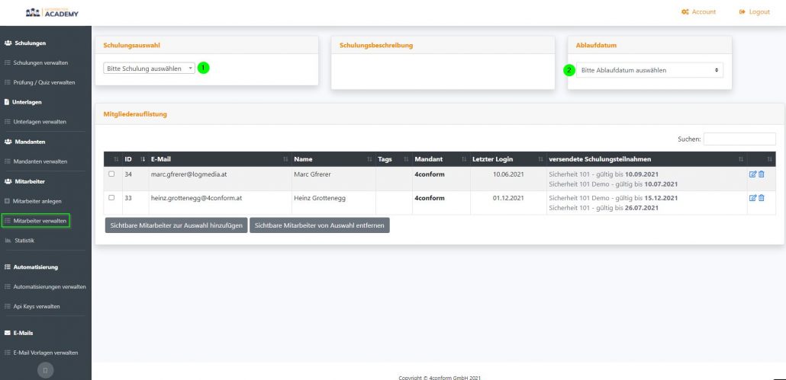Click the delete trash icon for Marc Gfrerer
Screen dimensions: 786x380
coord(761,174)
